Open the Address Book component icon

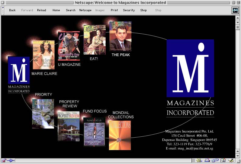point(223,161)
